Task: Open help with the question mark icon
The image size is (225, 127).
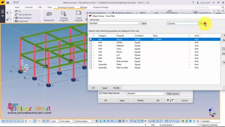Action: [193, 2]
